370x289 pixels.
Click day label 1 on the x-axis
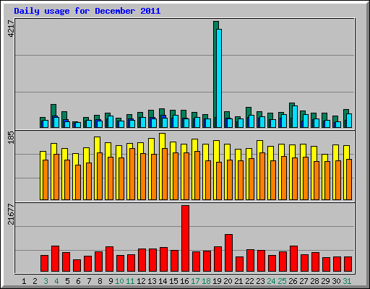point(24,281)
